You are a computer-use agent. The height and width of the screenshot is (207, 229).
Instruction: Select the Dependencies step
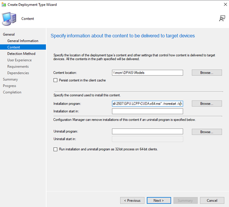[x=18, y=73]
